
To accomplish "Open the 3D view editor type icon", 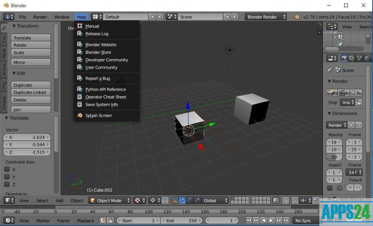I will tap(9, 200).
